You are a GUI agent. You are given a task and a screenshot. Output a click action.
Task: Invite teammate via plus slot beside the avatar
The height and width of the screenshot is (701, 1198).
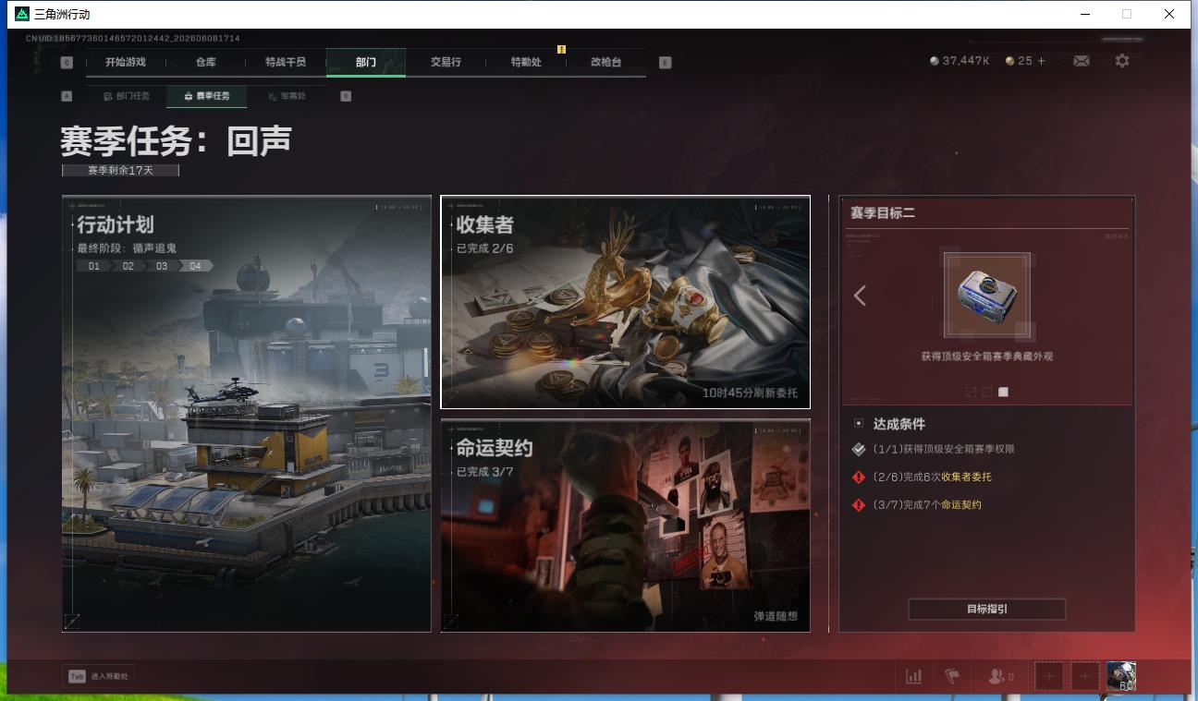point(1085,676)
